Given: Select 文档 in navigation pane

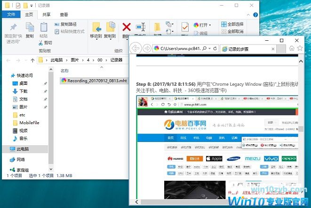Looking at the screenshot, I should (20, 99).
